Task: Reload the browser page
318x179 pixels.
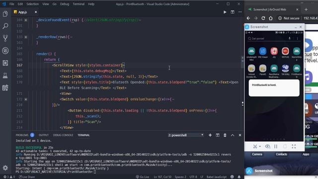Action: [x=263, y=18]
